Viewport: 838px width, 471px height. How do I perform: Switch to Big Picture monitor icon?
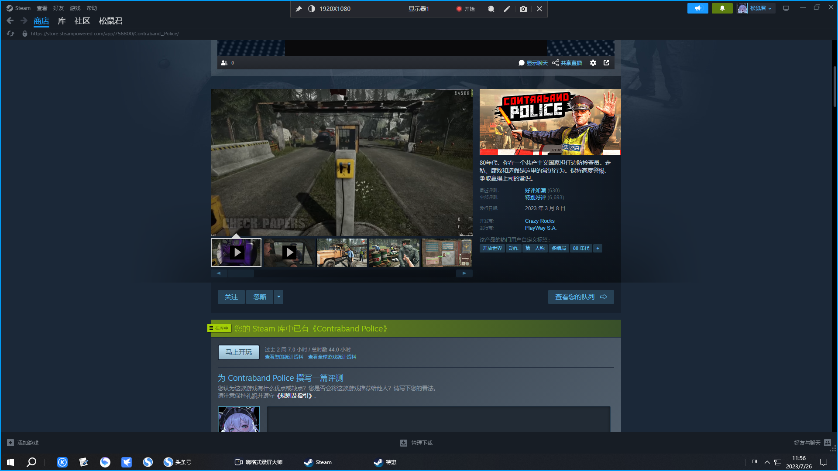point(786,8)
